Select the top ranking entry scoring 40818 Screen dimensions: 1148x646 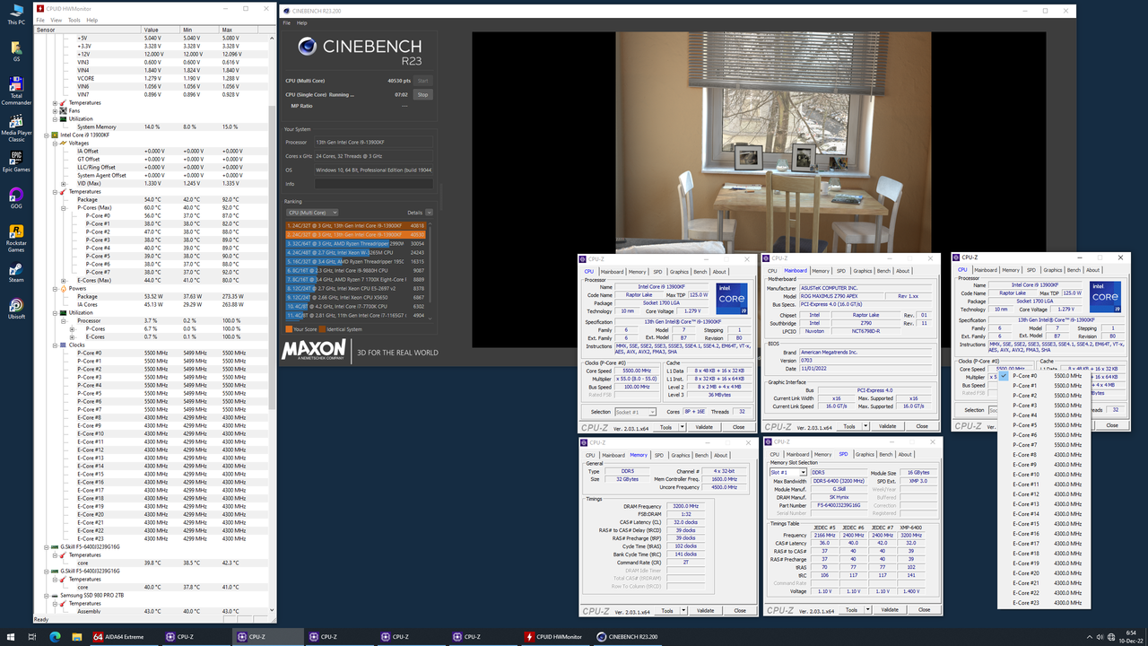click(x=356, y=225)
